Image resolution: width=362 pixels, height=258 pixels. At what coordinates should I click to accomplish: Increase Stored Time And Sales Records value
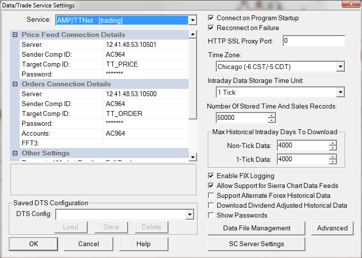click(x=272, y=115)
